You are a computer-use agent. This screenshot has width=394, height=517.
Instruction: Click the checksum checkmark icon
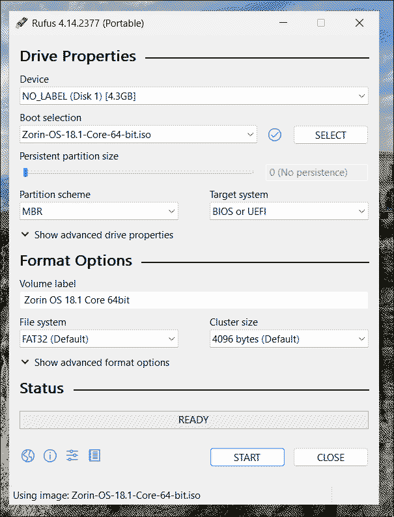(x=275, y=135)
